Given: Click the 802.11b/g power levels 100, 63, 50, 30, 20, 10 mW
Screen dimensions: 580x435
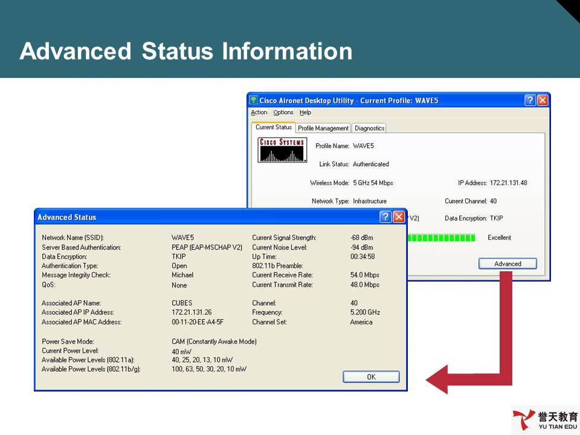Looking at the screenshot, I should tap(209, 369).
